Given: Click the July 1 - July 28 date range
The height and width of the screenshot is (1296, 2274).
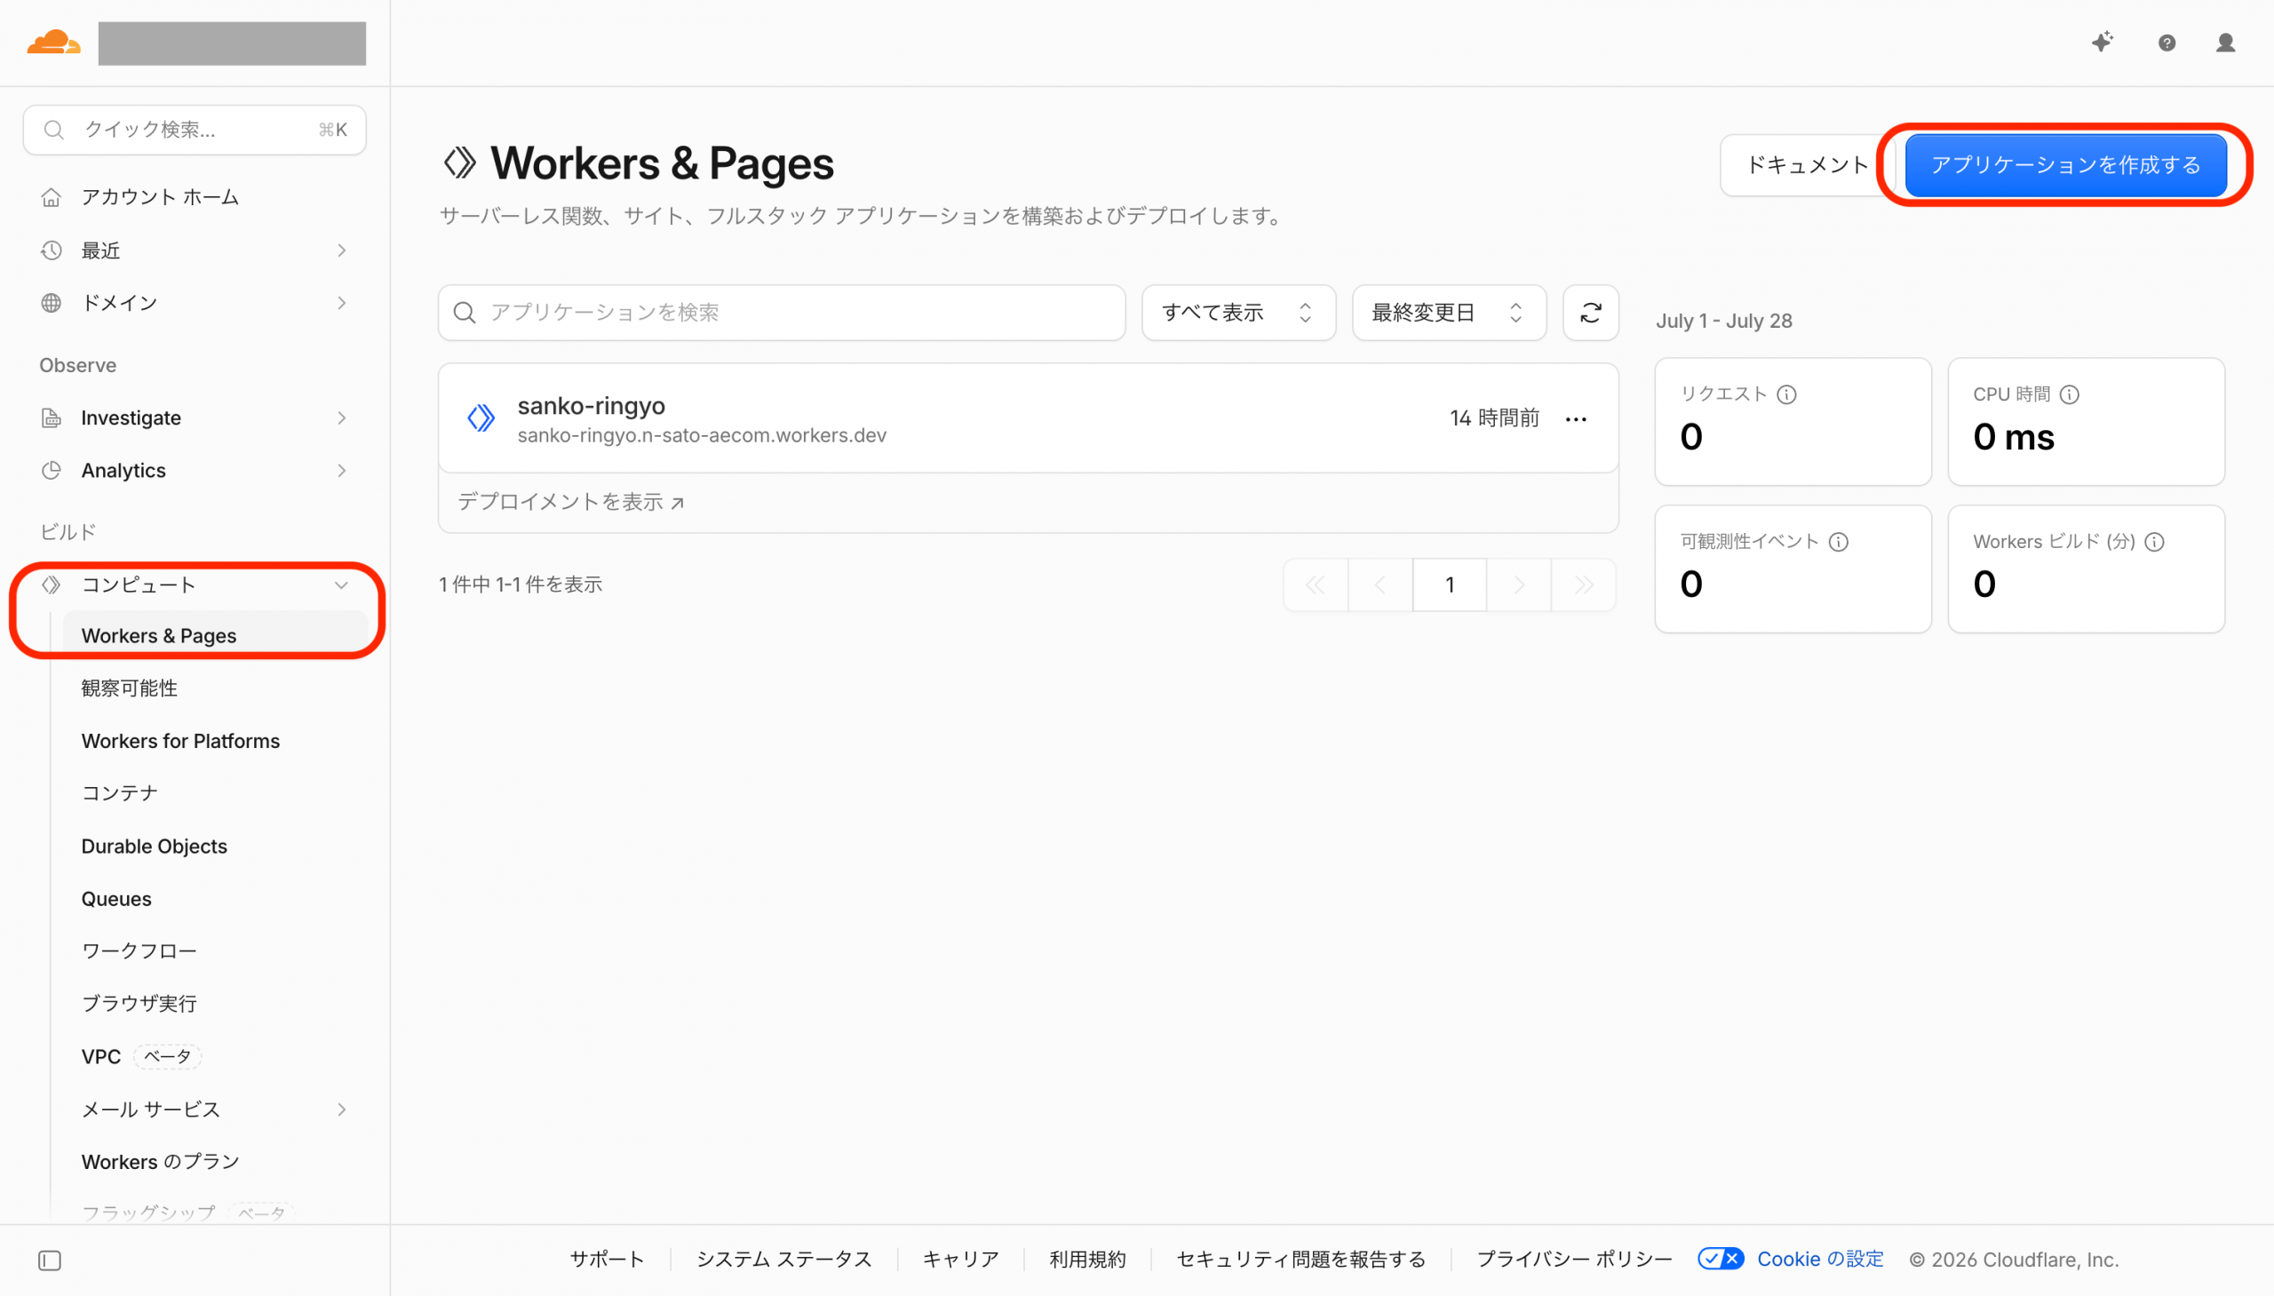Looking at the screenshot, I should [x=1724, y=322].
